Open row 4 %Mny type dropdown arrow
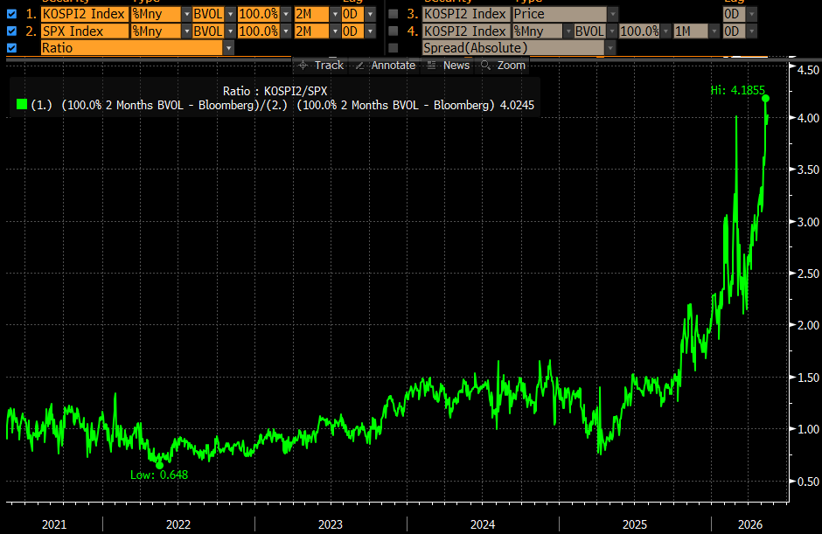This screenshot has height=534, width=822. [568, 31]
